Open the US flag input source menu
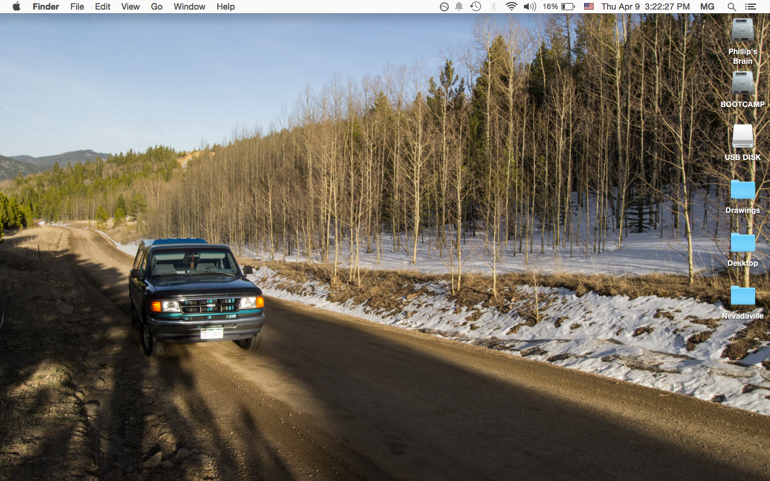The width and height of the screenshot is (770, 481). coord(589,7)
